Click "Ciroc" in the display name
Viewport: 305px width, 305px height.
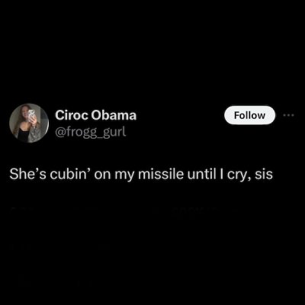[x=72, y=115]
